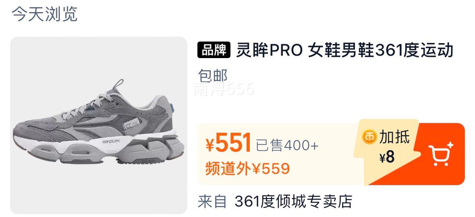Tap the 今天浏览 section header
This screenshot has height=217, width=475.
tap(45, 14)
